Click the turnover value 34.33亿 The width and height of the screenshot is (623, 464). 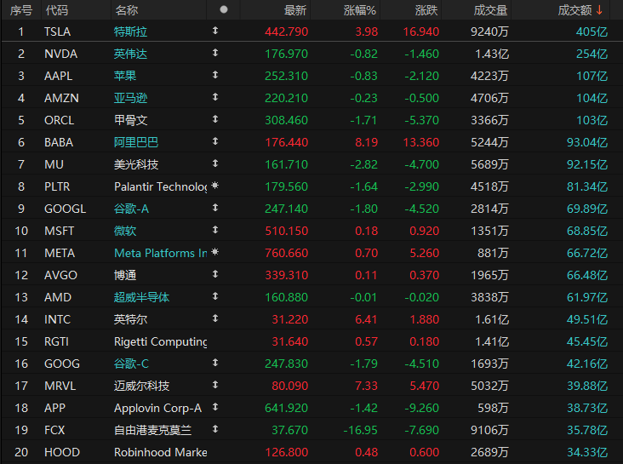[587, 452]
